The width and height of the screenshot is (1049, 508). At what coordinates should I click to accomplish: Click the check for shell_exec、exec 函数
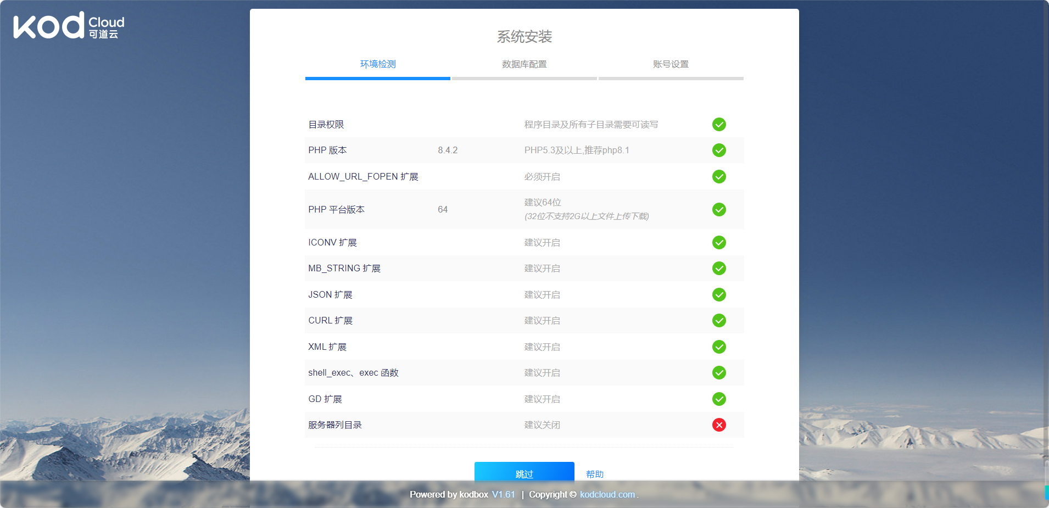coord(719,372)
